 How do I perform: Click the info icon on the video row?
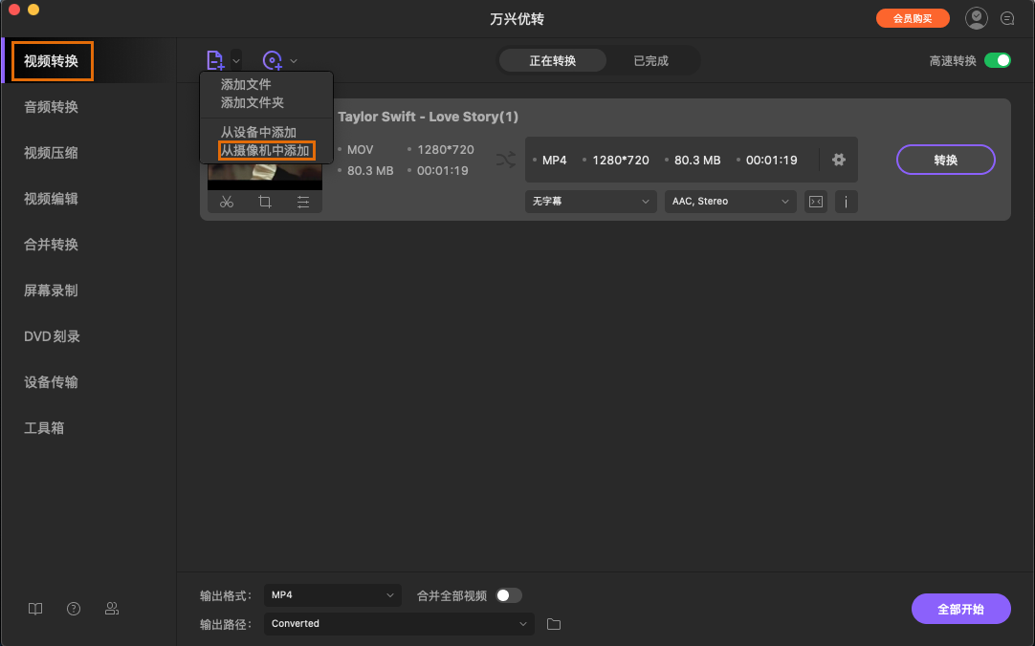[847, 202]
